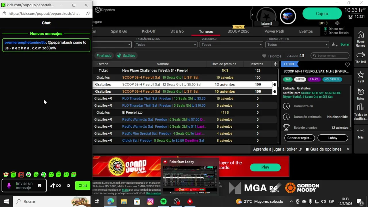This screenshot has height=207, width=368.
Task: Expand the profile panel arrow
Action: coord(252,15)
